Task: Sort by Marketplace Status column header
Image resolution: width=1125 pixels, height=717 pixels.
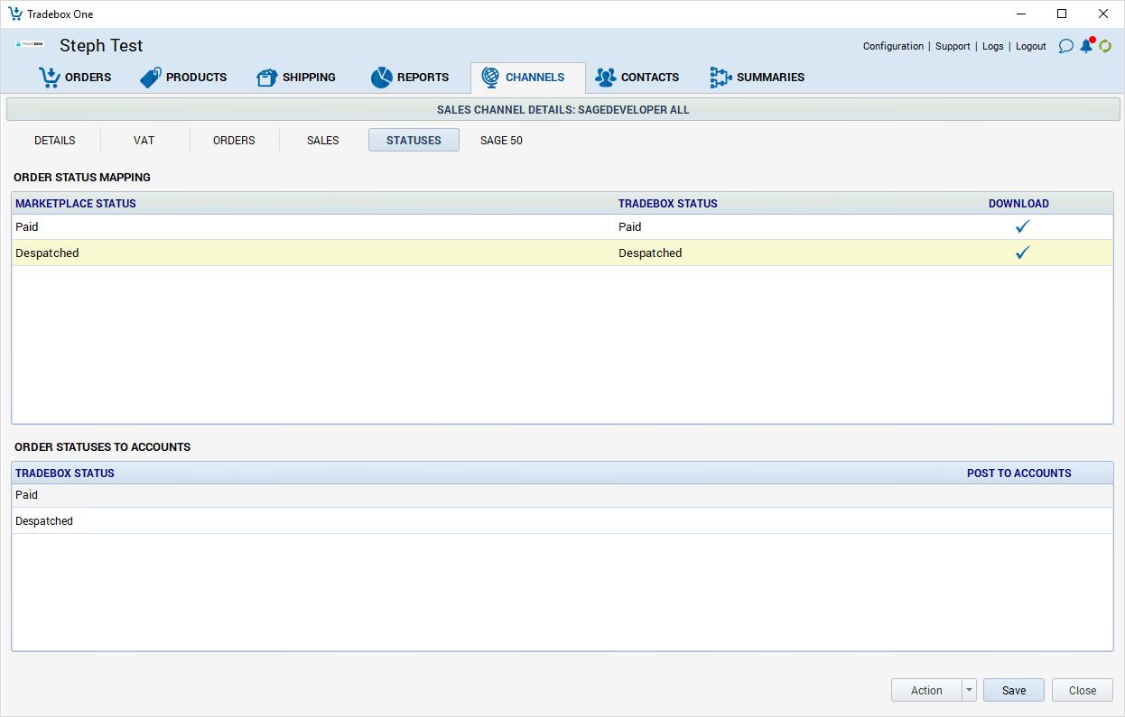Action: click(76, 204)
